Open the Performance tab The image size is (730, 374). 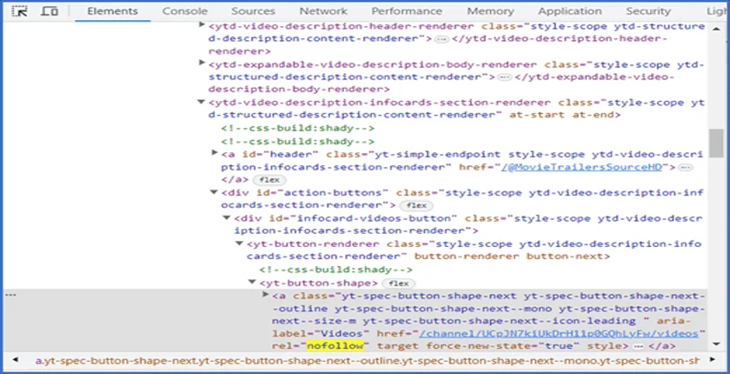[x=407, y=11]
